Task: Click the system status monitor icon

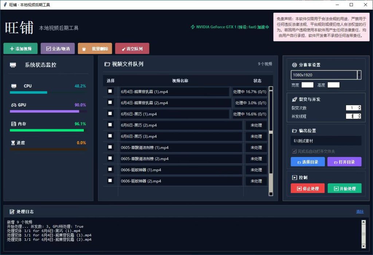Action: click(x=13, y=65)
